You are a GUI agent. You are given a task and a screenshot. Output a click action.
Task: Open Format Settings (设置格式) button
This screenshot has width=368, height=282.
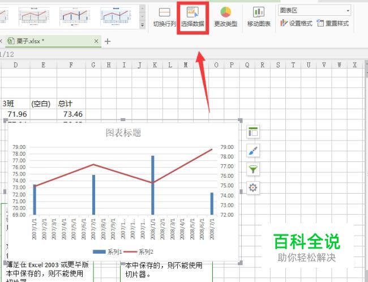tap(296, 23)
